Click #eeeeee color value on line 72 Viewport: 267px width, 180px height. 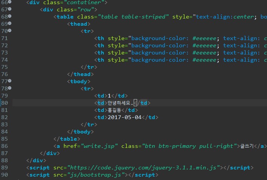(x=204, y=45)
